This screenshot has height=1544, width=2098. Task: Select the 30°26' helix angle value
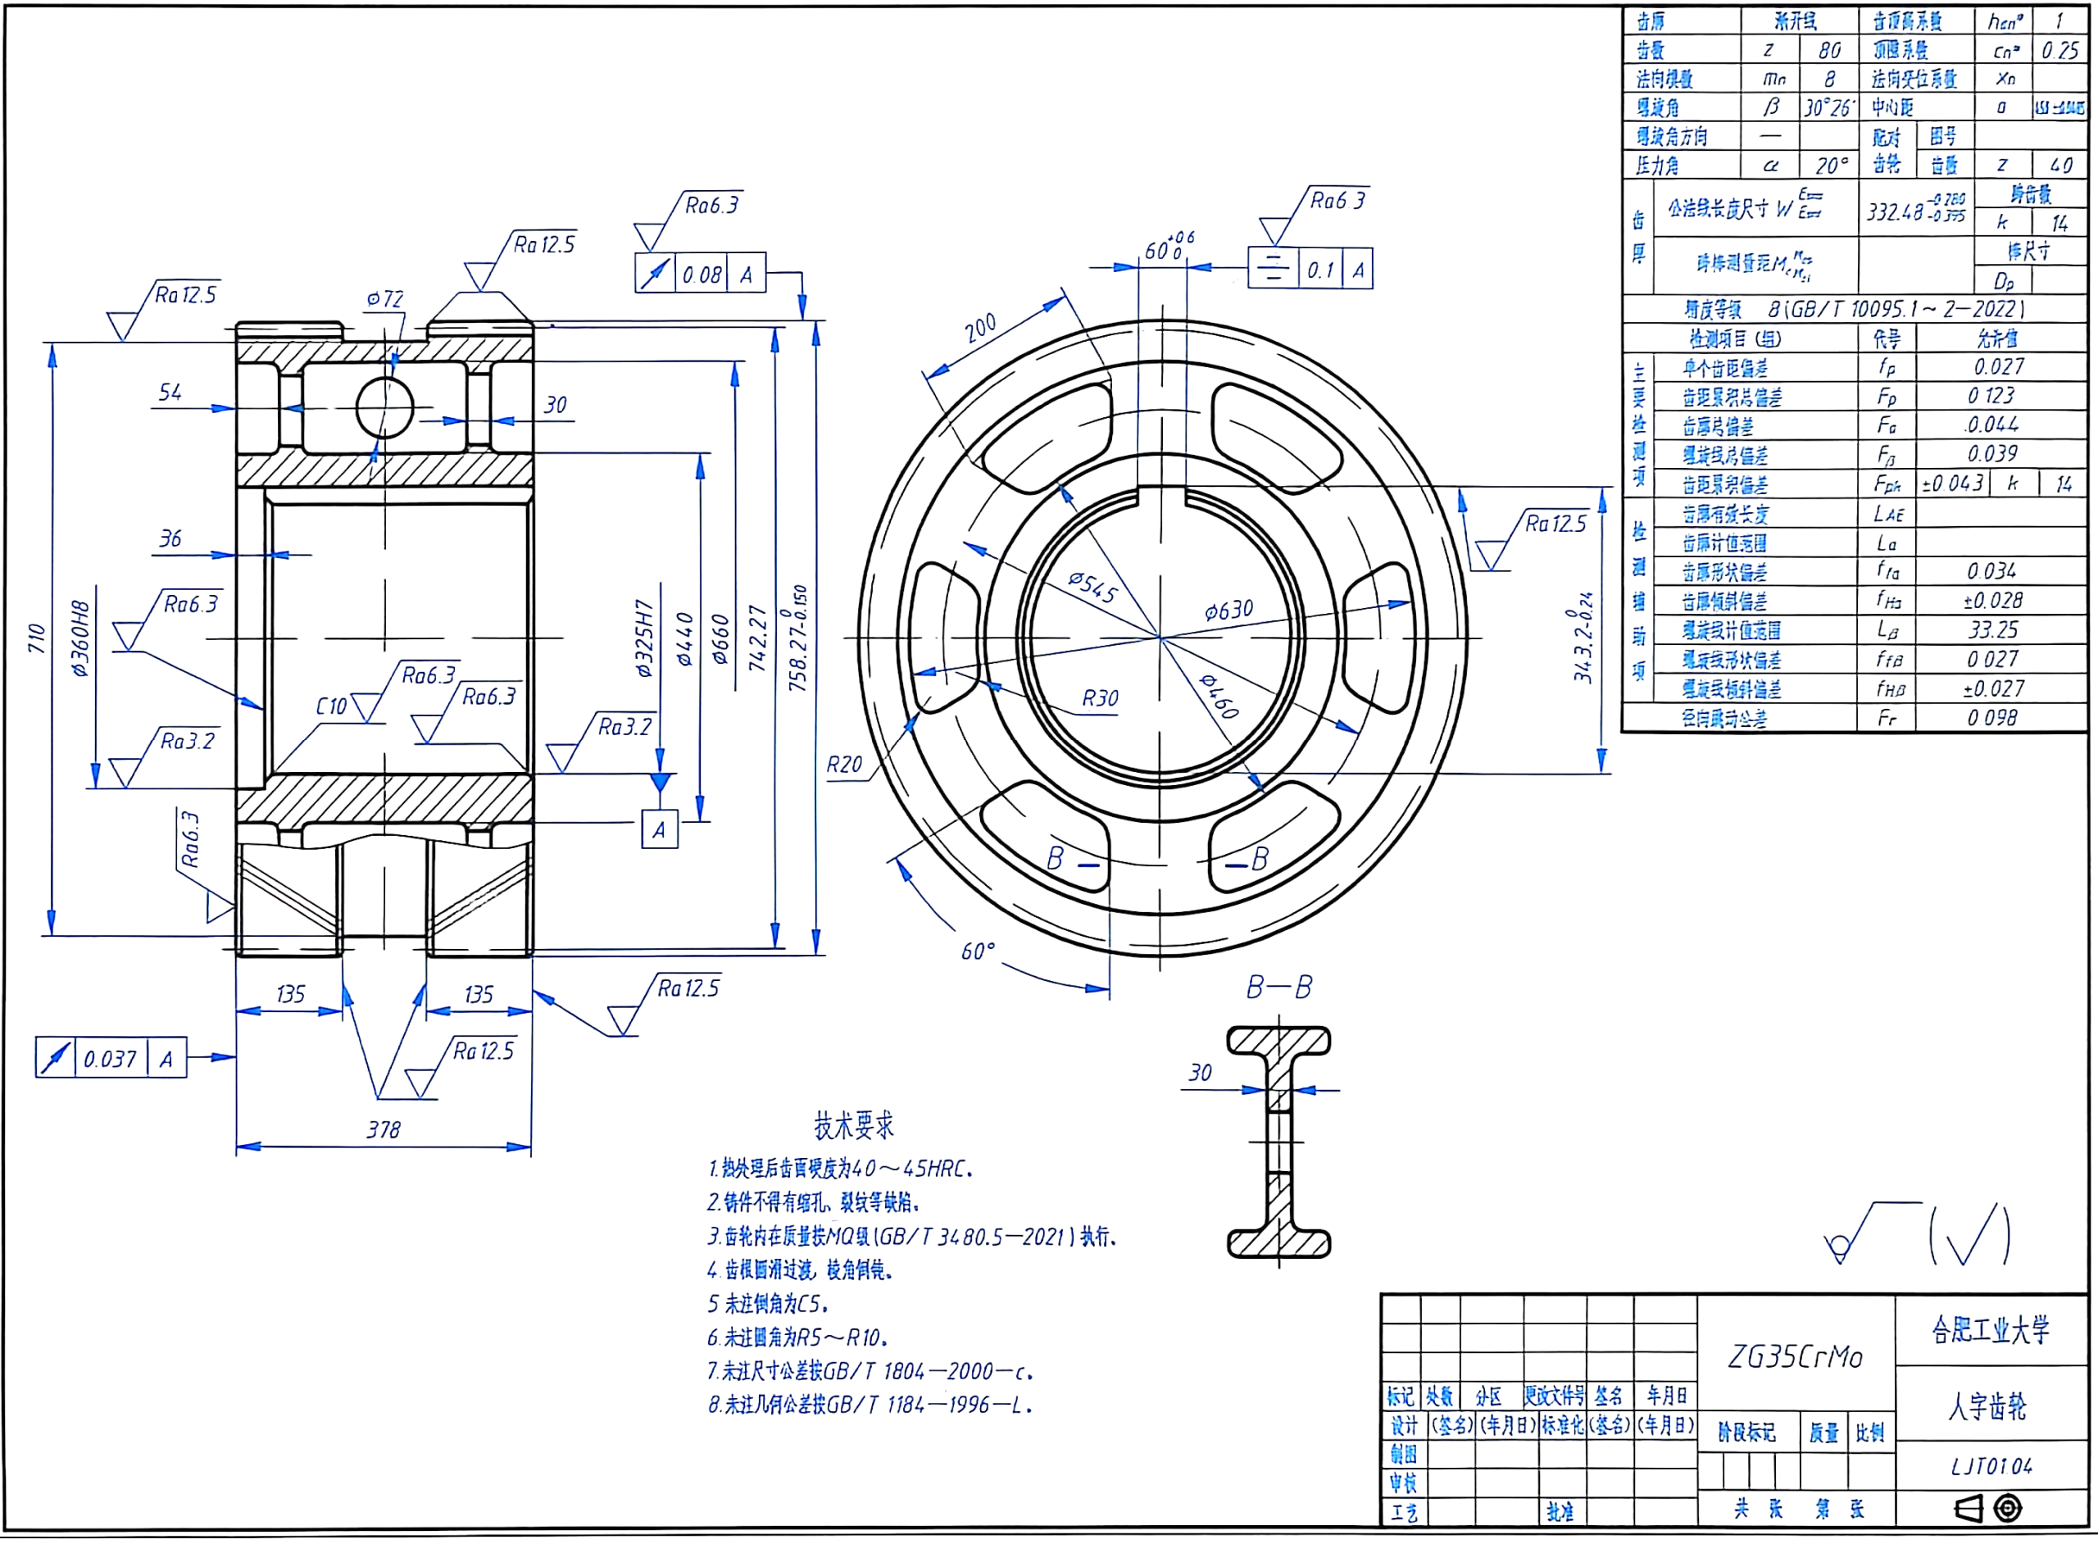[x=1830, y=107]
